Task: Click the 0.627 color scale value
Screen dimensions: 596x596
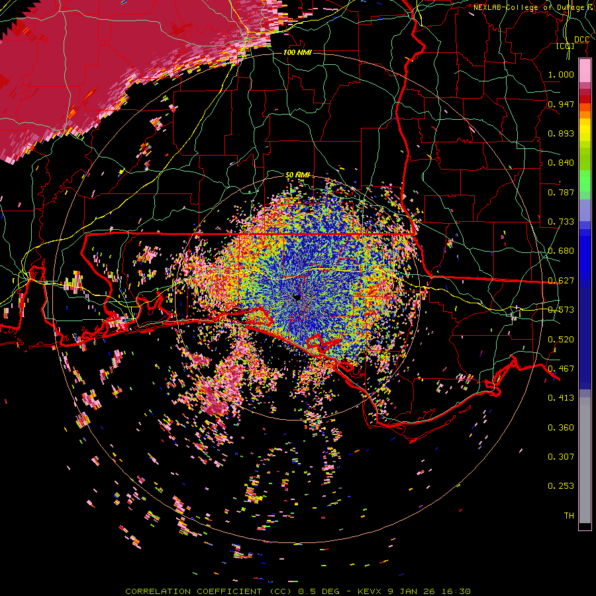Action: coord(561,281)
